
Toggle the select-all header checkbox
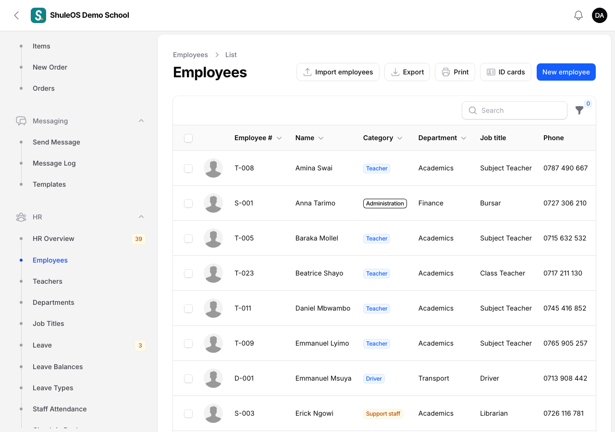(188, 138)
